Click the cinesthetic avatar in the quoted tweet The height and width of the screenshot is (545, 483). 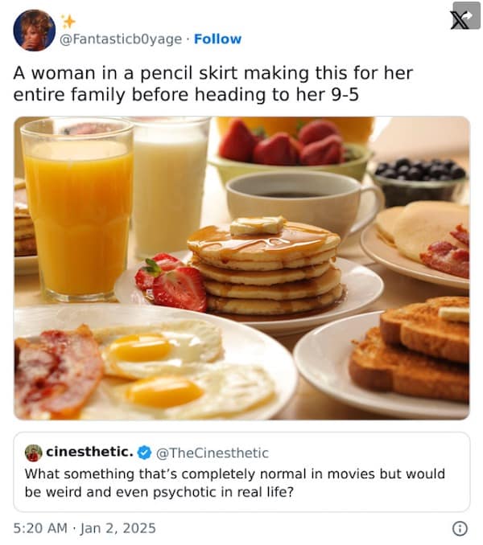coord(33,453)
